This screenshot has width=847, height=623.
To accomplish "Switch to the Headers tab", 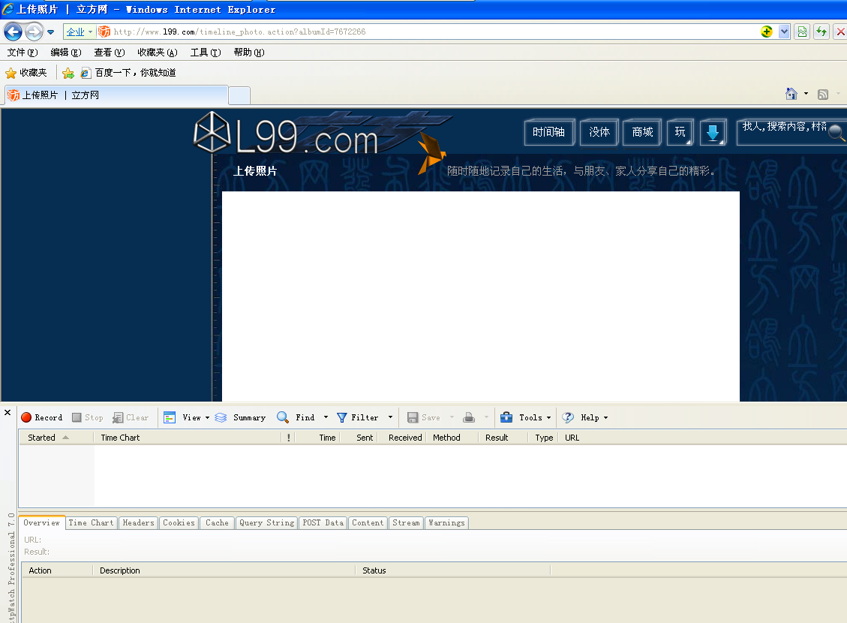I will click(x=138, y=522).
